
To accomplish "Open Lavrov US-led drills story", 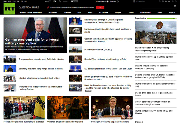I will tap(154, 94).
